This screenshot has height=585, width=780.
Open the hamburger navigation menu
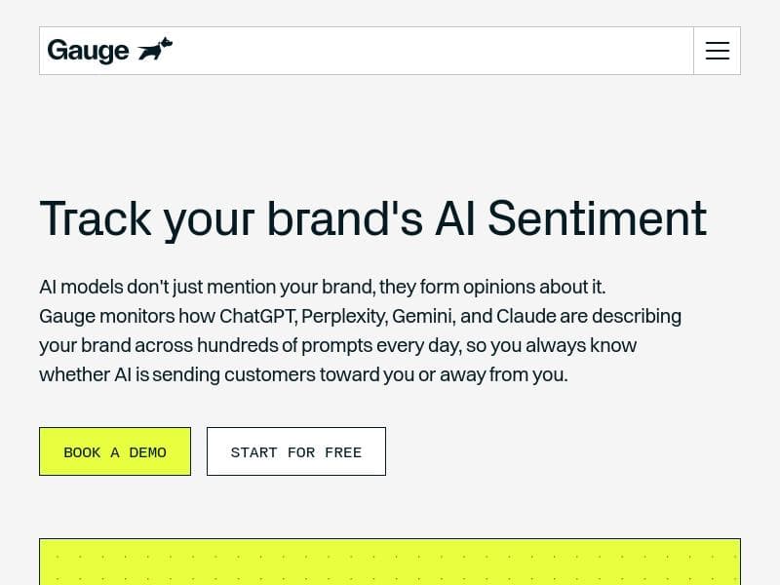[717, 51]
